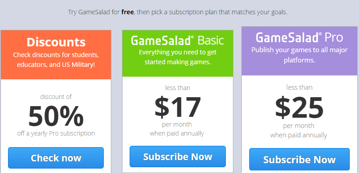This screenshot has width=359, height=173.
Task: Click the students, educators, US Military text
Action: [56, 60]
